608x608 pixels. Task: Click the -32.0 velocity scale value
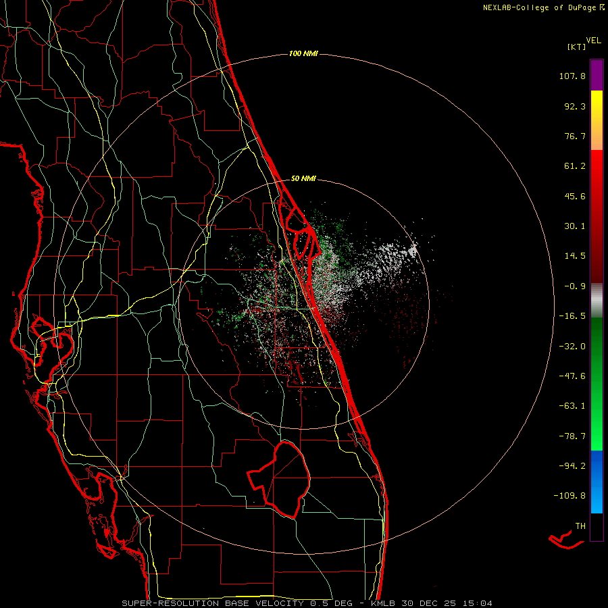pos(572,347)
